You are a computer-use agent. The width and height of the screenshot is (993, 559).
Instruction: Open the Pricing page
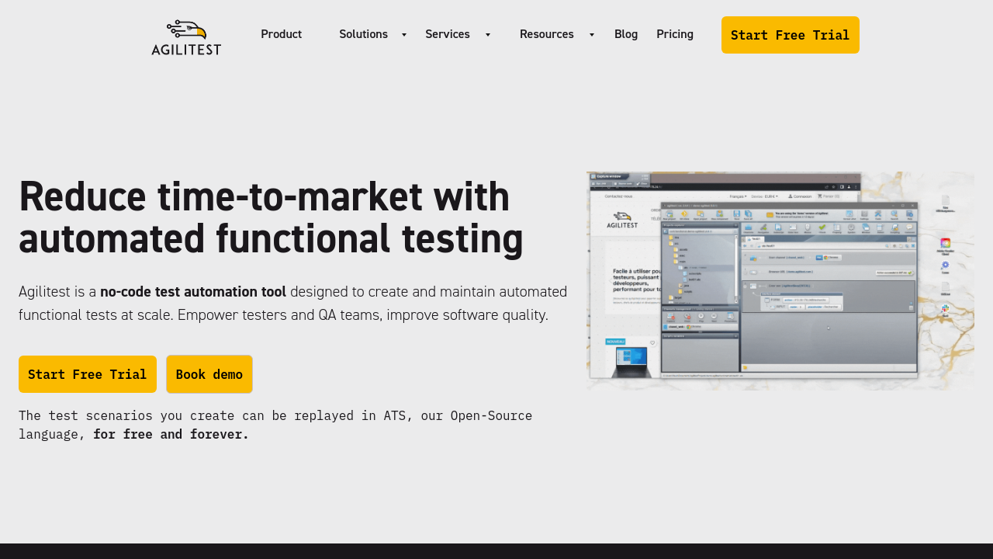[x=674, y=34]
